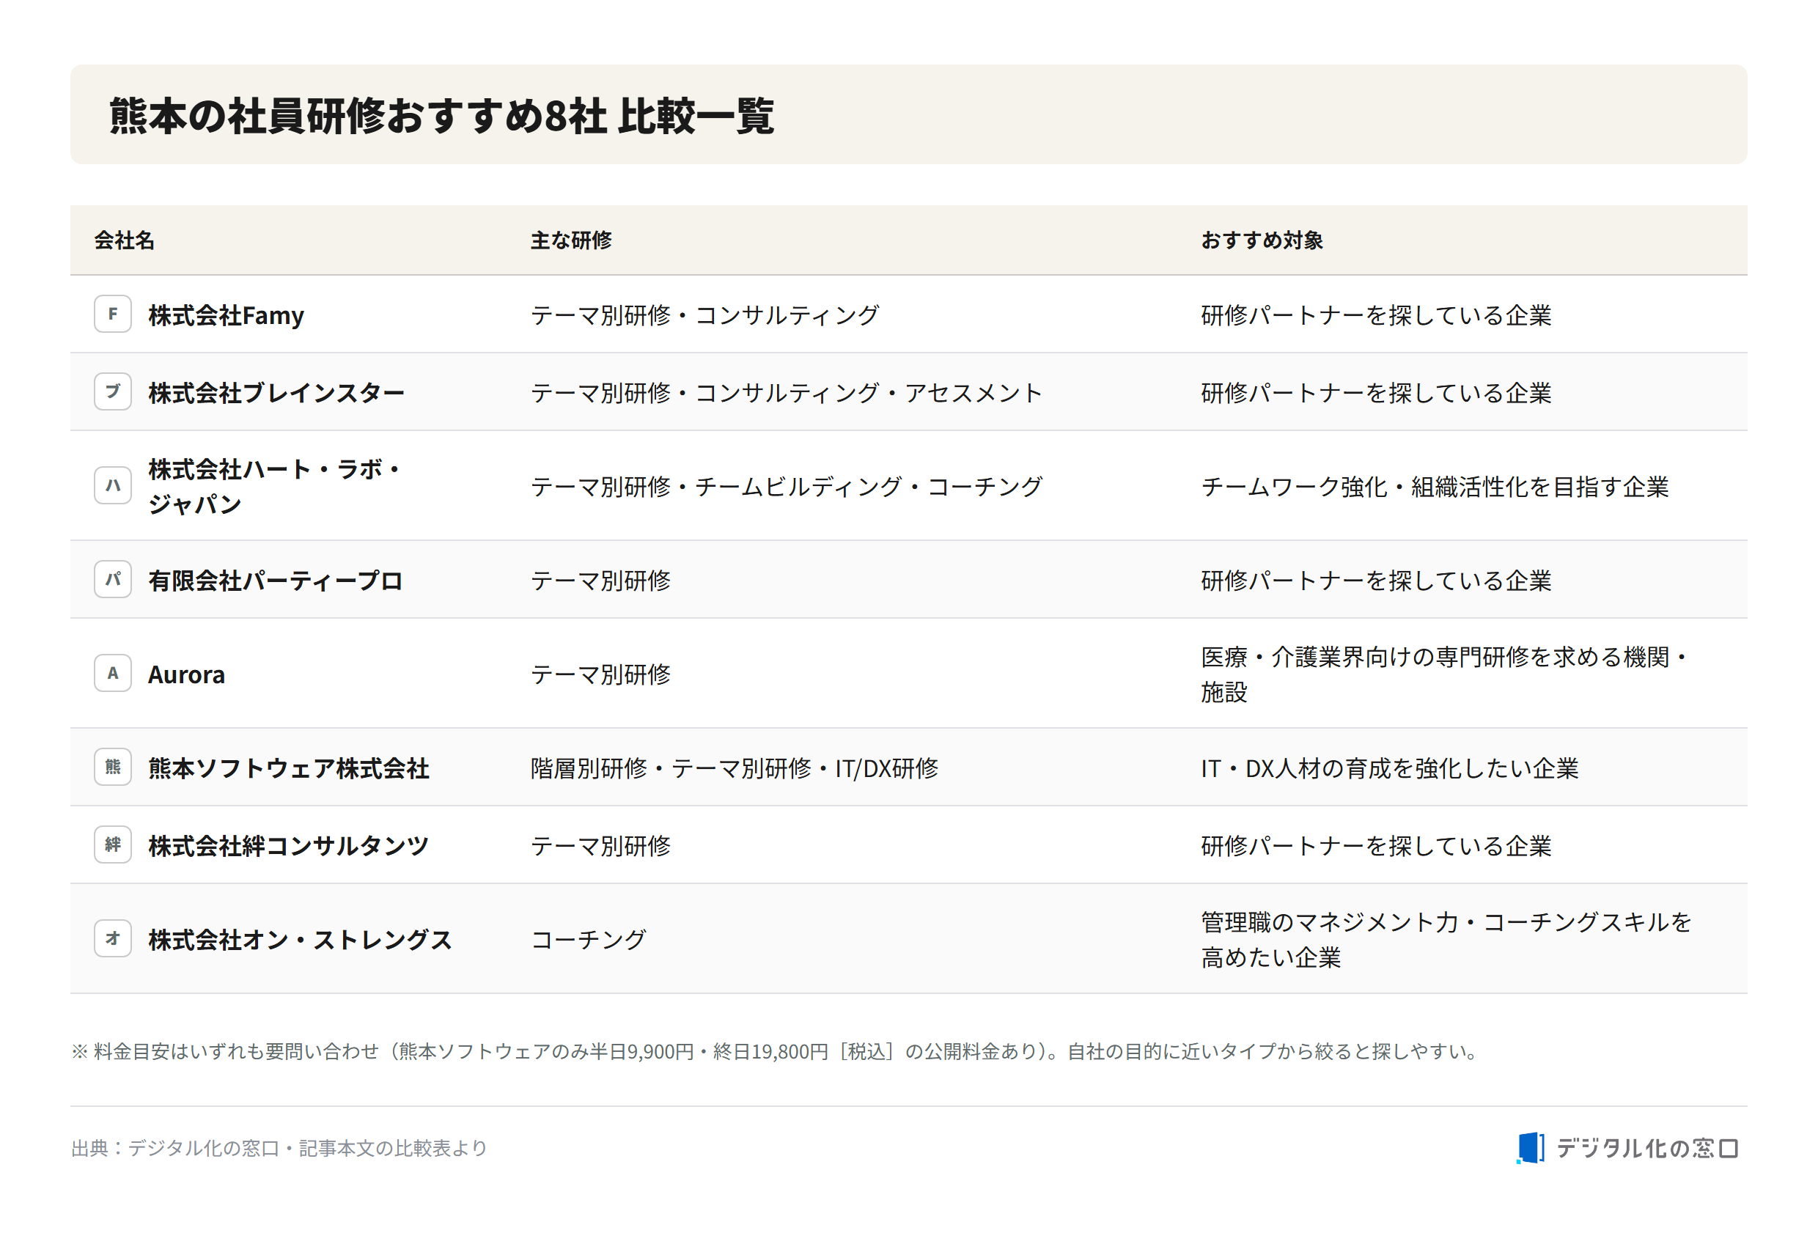Image resolution: width=1818 pixels, height=1233 pixels.
Task: Open the 株式会社Famy company name
Action: 226,315
